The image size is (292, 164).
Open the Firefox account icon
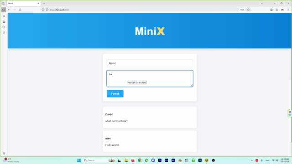tap(271, 10)
